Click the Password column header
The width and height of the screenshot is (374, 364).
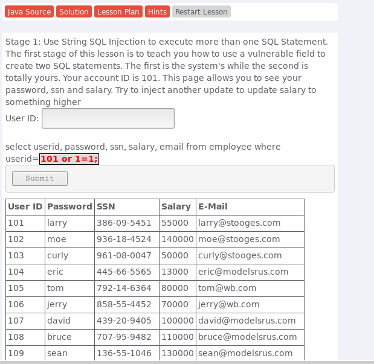pyautogui.click(x=69, y=206)
